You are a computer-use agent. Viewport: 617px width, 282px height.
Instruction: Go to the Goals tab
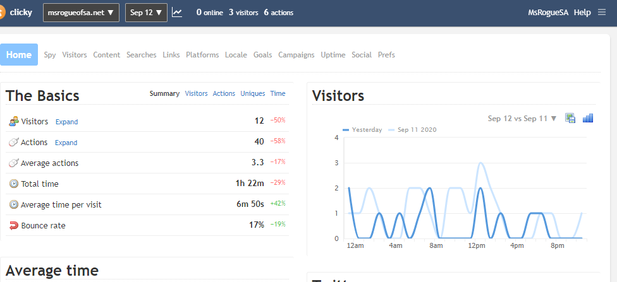click(x=262, y=55)
